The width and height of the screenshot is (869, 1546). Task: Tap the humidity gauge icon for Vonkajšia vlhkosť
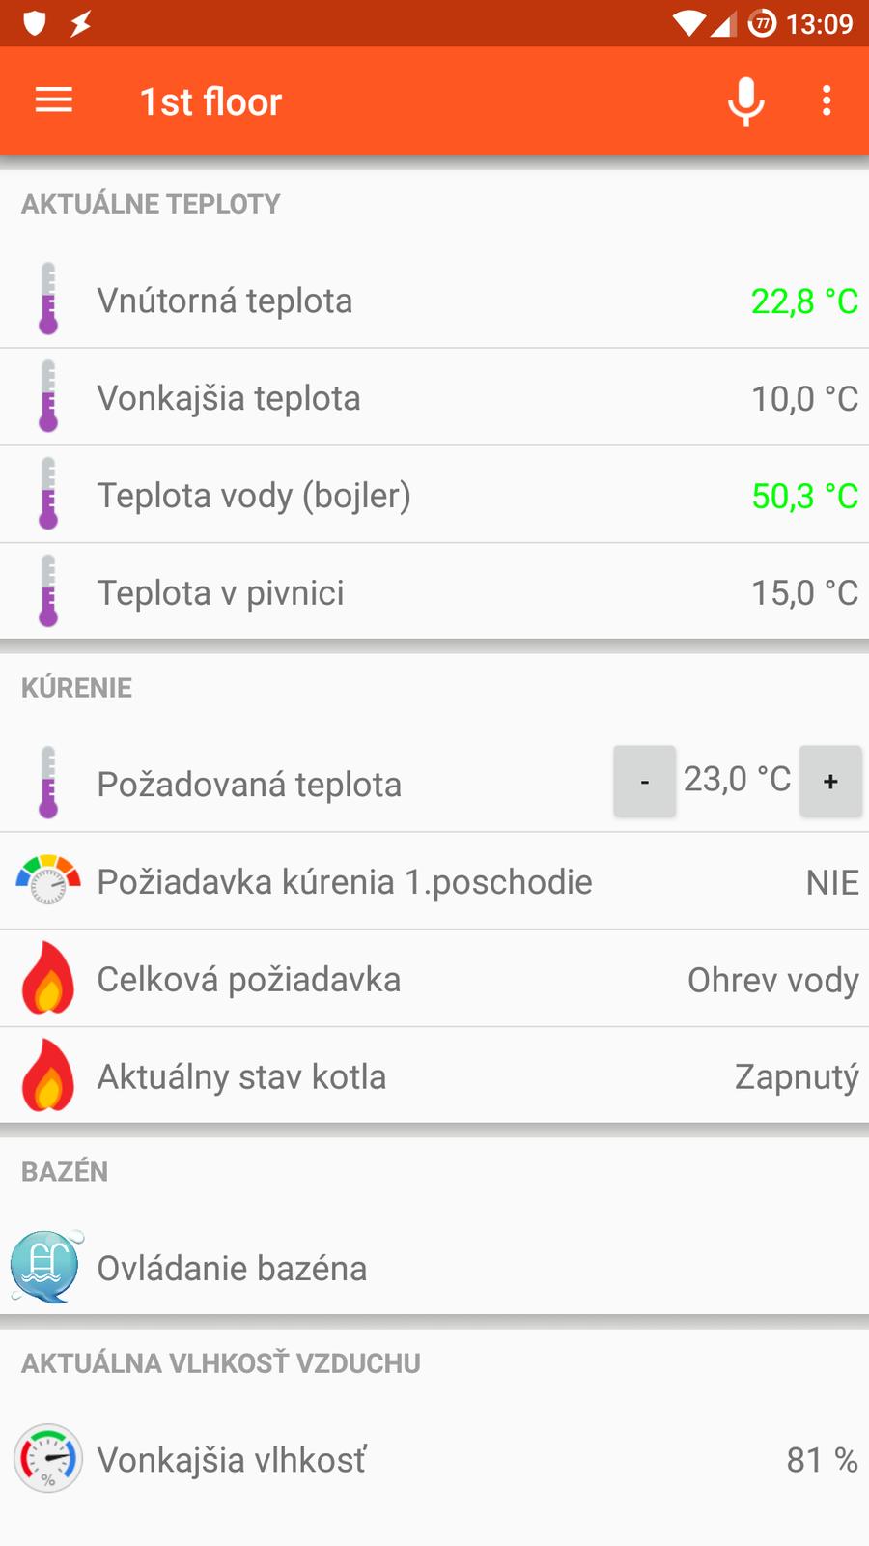pyautogui.click(x=48, y=1458)
